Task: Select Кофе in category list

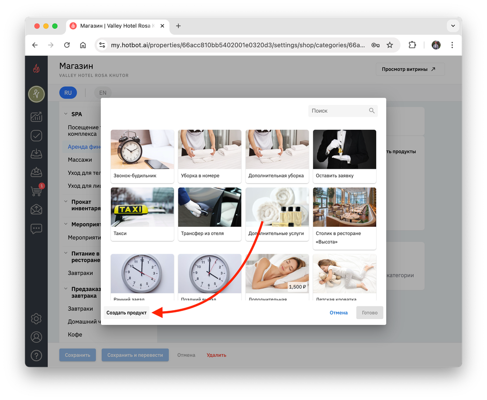Action: point(75,334)
